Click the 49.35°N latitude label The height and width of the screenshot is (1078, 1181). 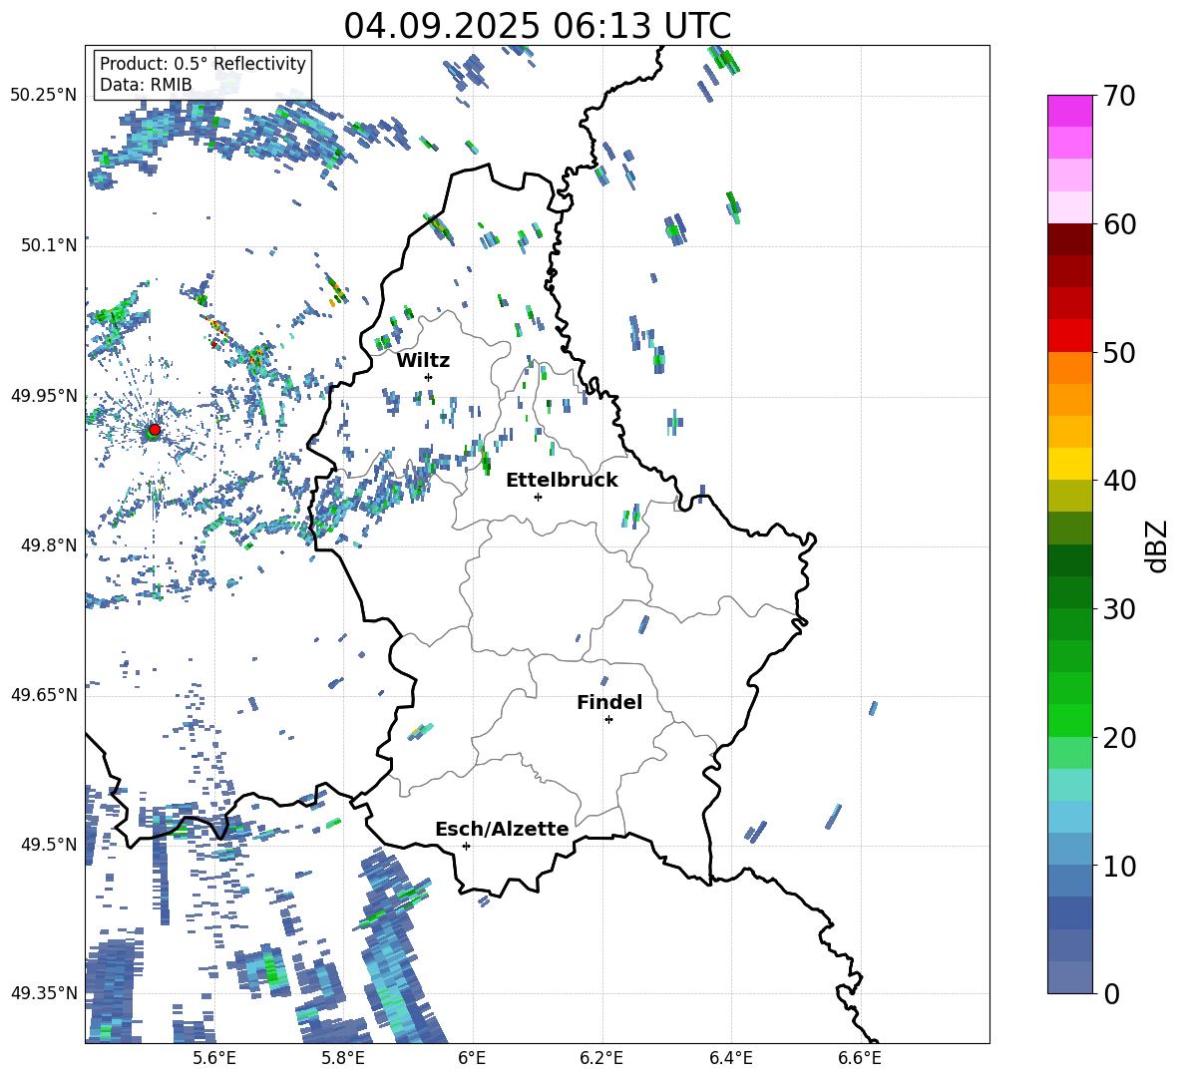44,993
